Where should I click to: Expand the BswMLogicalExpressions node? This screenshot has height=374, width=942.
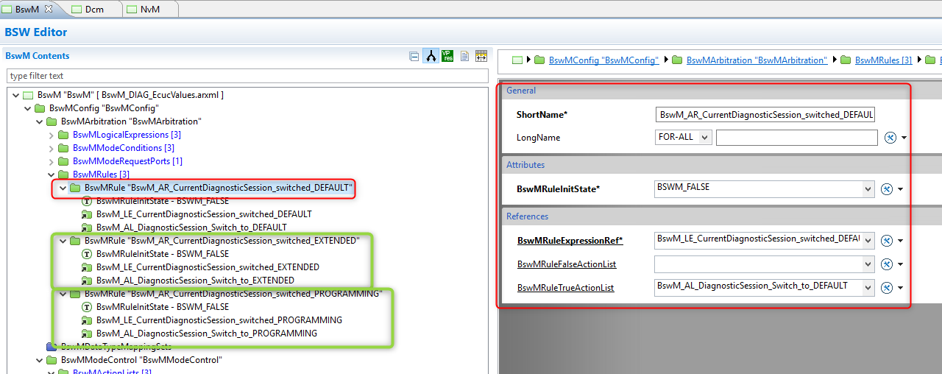(52, 135)
